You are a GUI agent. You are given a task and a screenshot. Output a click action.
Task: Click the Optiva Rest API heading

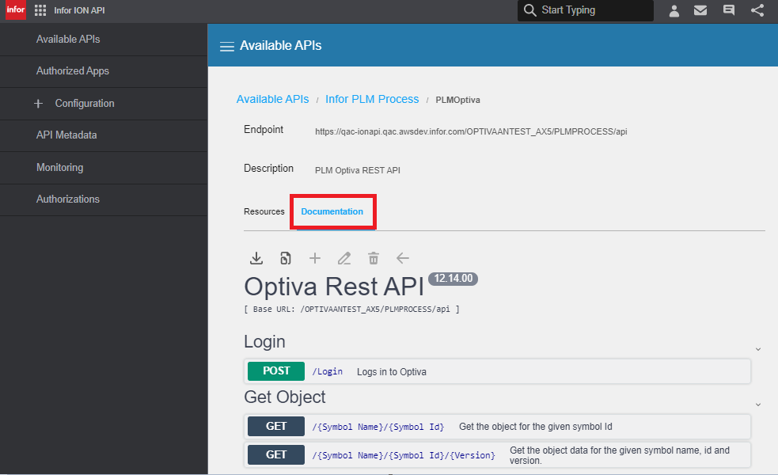[334, 287]
